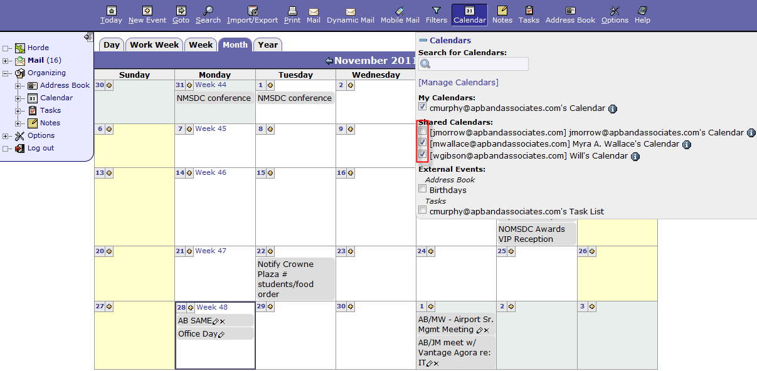Image resolution: width=757 pixels, height=371 pixels.
Task: Open Dynamic Mail from the toolbar
Action: 351,11
